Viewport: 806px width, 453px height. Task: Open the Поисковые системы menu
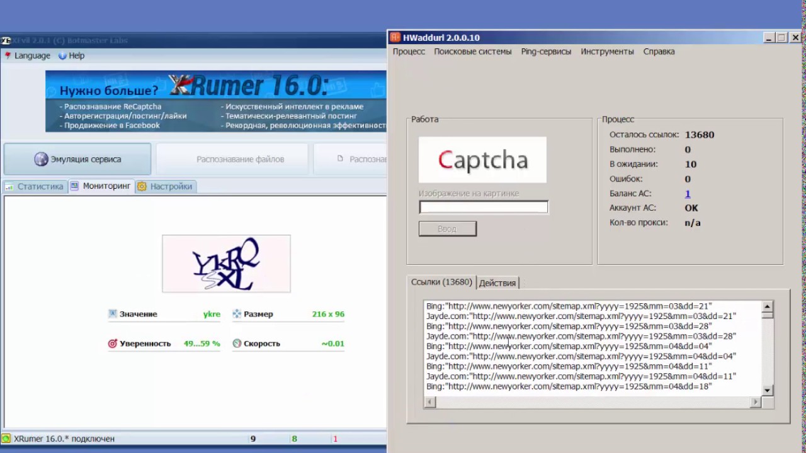pos(473,52)
